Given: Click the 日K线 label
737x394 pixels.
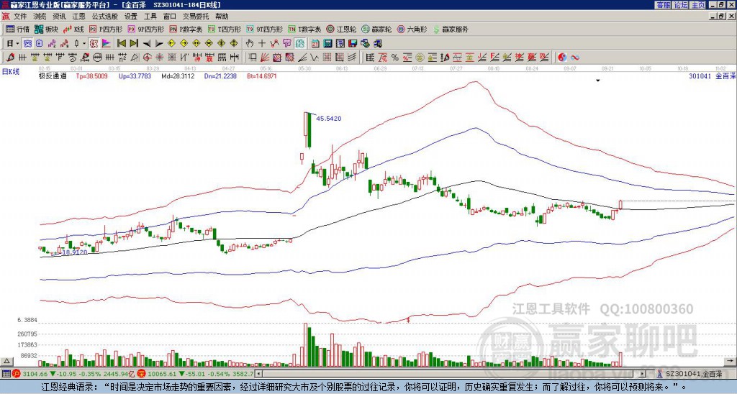Looking at the screenshot, I should 10,72.
